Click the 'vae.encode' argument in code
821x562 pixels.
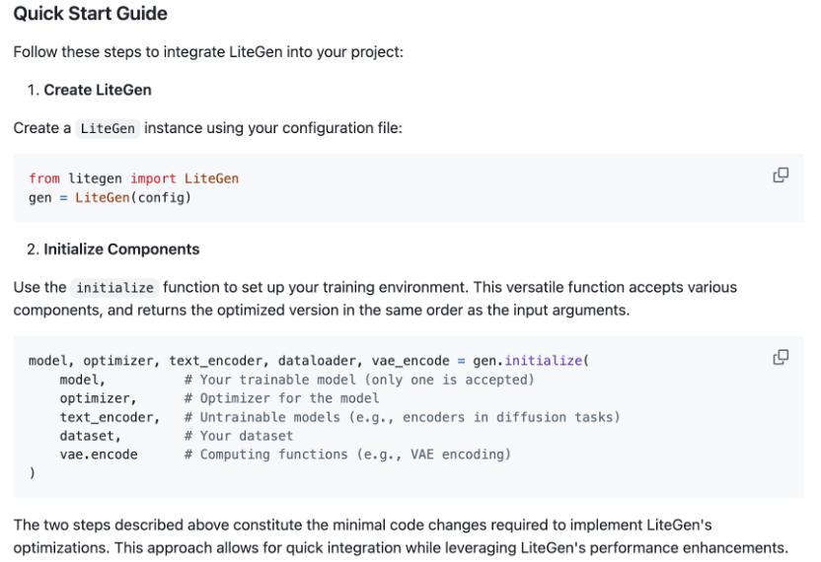point(99,455)
